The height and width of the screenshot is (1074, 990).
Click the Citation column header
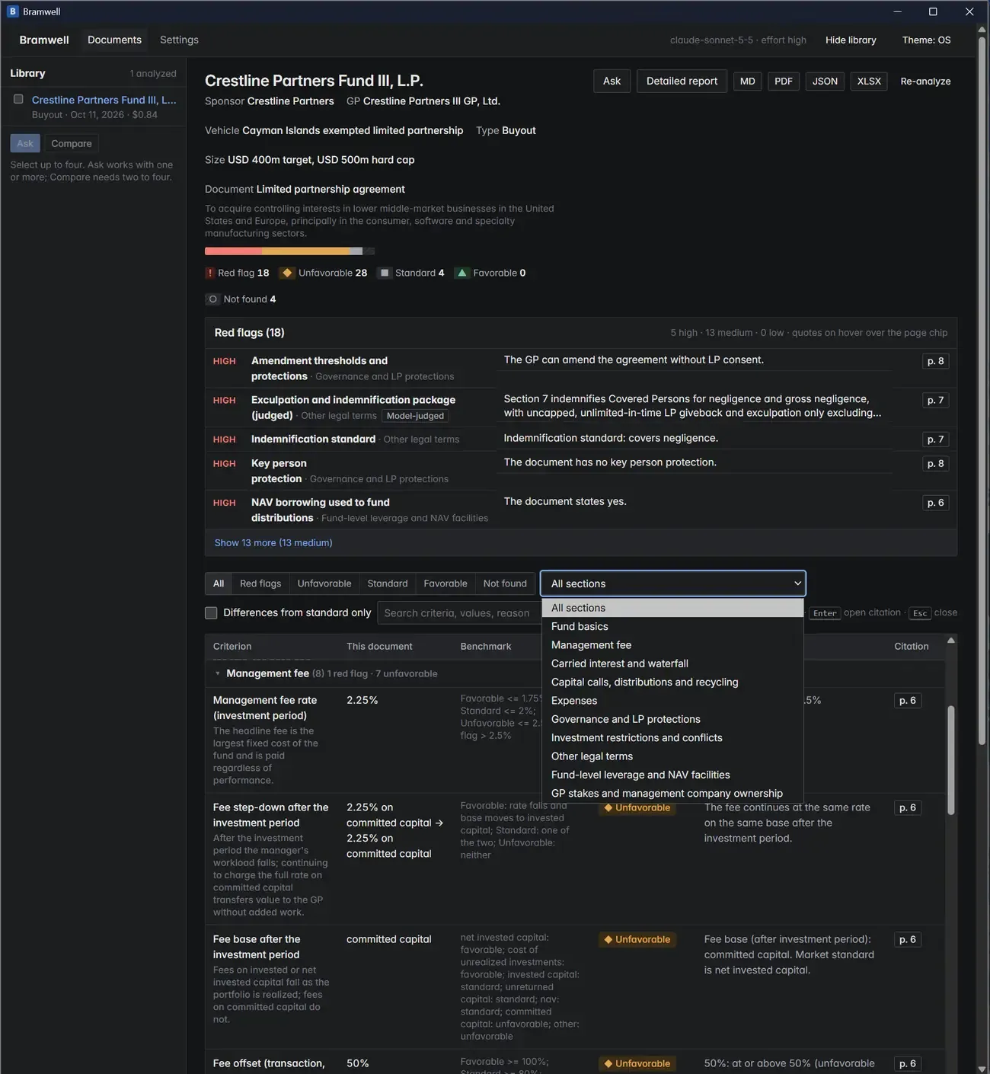tap(911, 647)
